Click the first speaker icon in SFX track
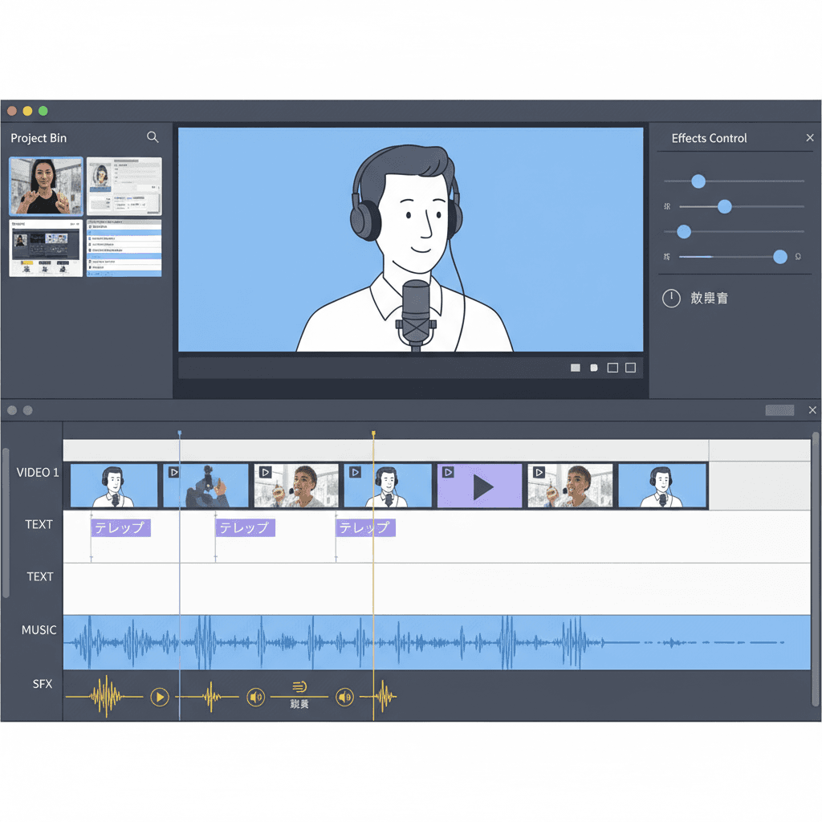 [256, 697]
